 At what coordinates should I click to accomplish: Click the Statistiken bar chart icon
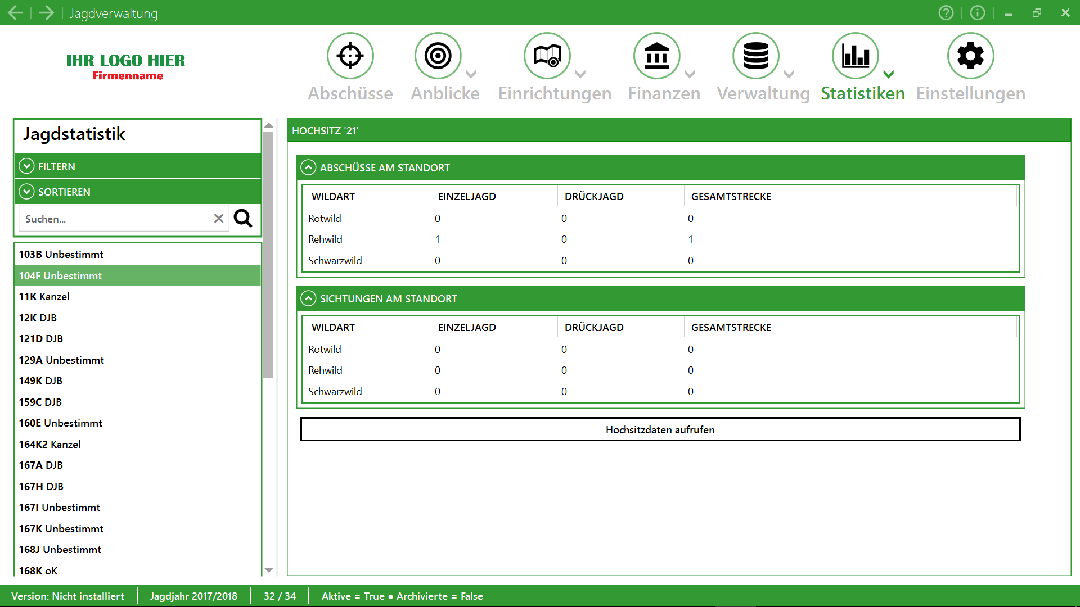click(855, 56)
